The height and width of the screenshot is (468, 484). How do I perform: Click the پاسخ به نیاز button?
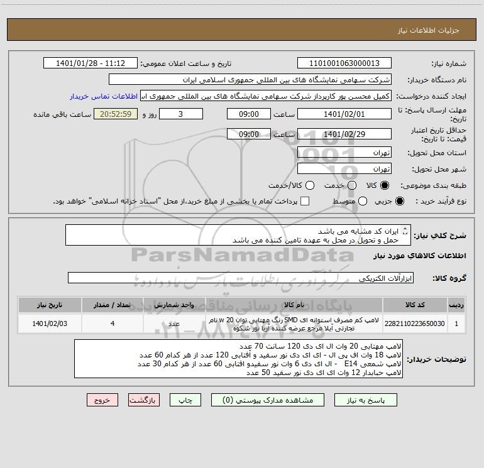(366, 400)
